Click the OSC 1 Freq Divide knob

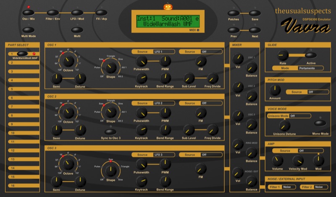(x=213, y=78)
